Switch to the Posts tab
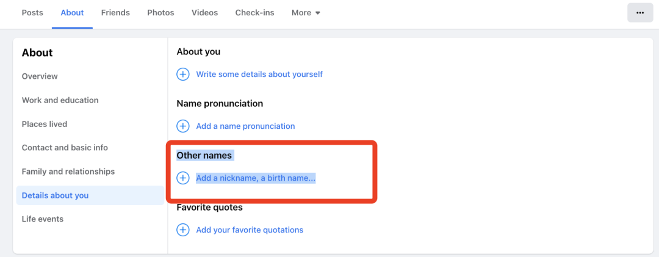The image size is (659, 257). 32,13
